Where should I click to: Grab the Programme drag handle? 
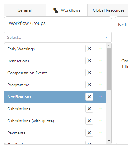[100, 85]
